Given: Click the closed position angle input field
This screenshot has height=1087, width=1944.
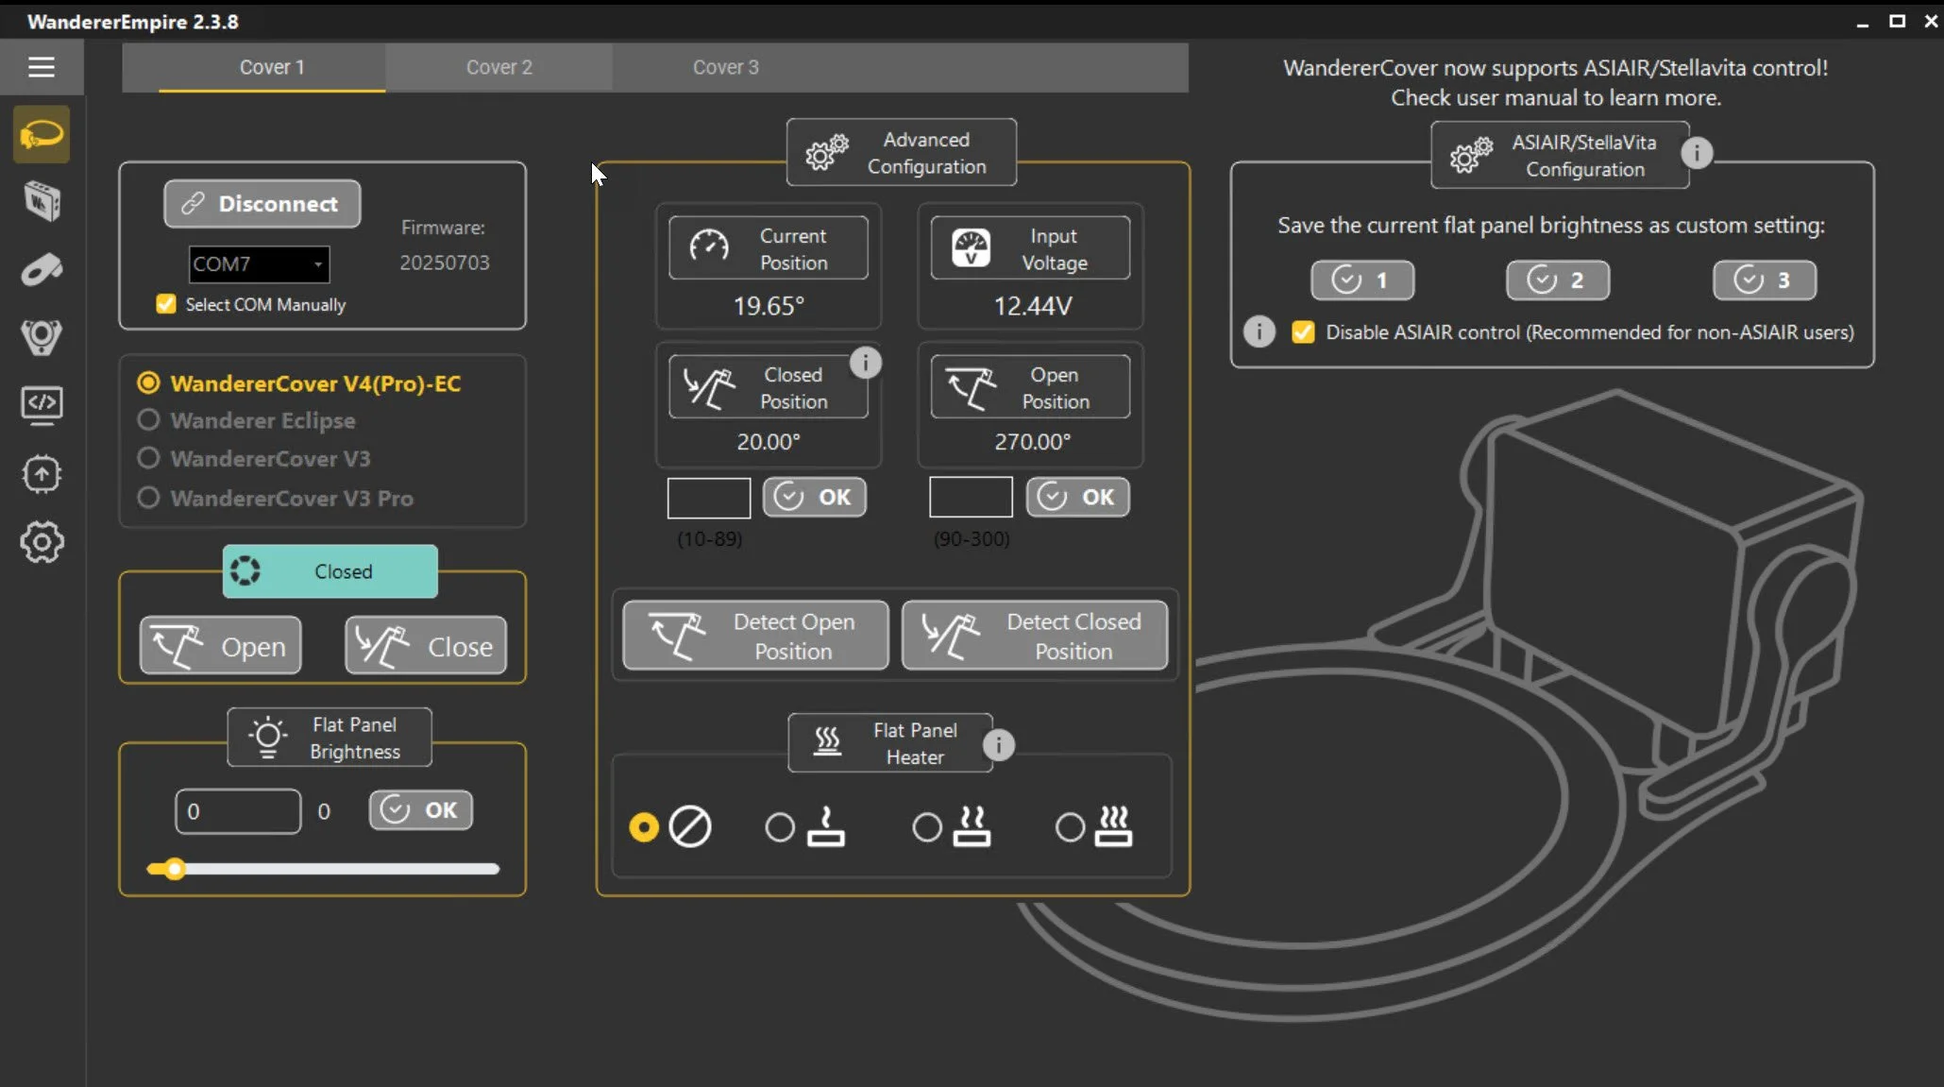Looking at the screenshot, I should [708, 498].
